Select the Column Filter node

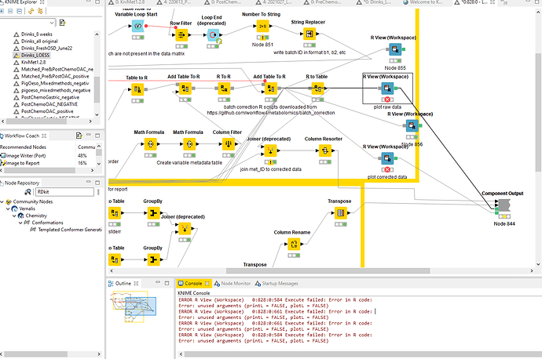point(229,143)
